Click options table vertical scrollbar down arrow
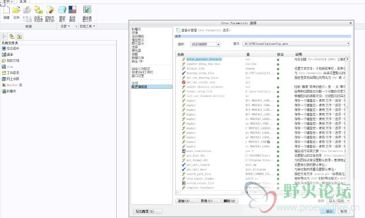This screenshot has width=365, height=218. pos(347,188)
